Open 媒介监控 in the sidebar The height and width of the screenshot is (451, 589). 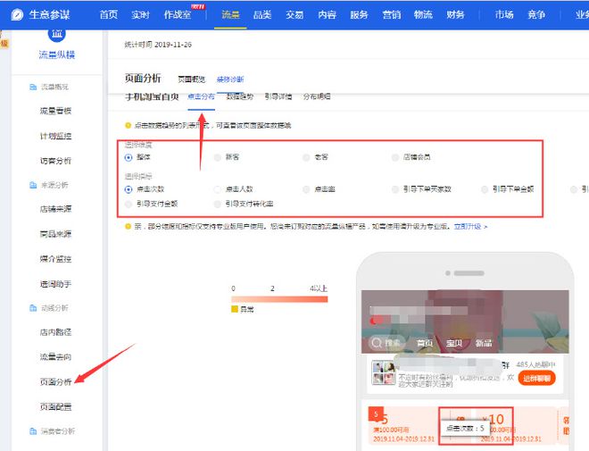tap(55, 259)
